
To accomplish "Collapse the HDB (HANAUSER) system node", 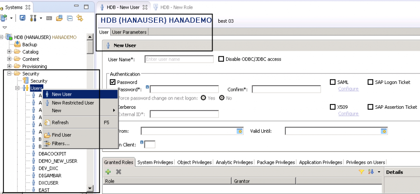I will tap(2, 37).
